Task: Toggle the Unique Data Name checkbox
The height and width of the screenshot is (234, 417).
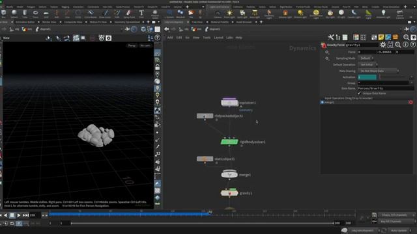Action: tap(359, 94)
